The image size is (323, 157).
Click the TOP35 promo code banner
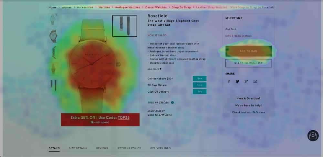click(100, 119)
